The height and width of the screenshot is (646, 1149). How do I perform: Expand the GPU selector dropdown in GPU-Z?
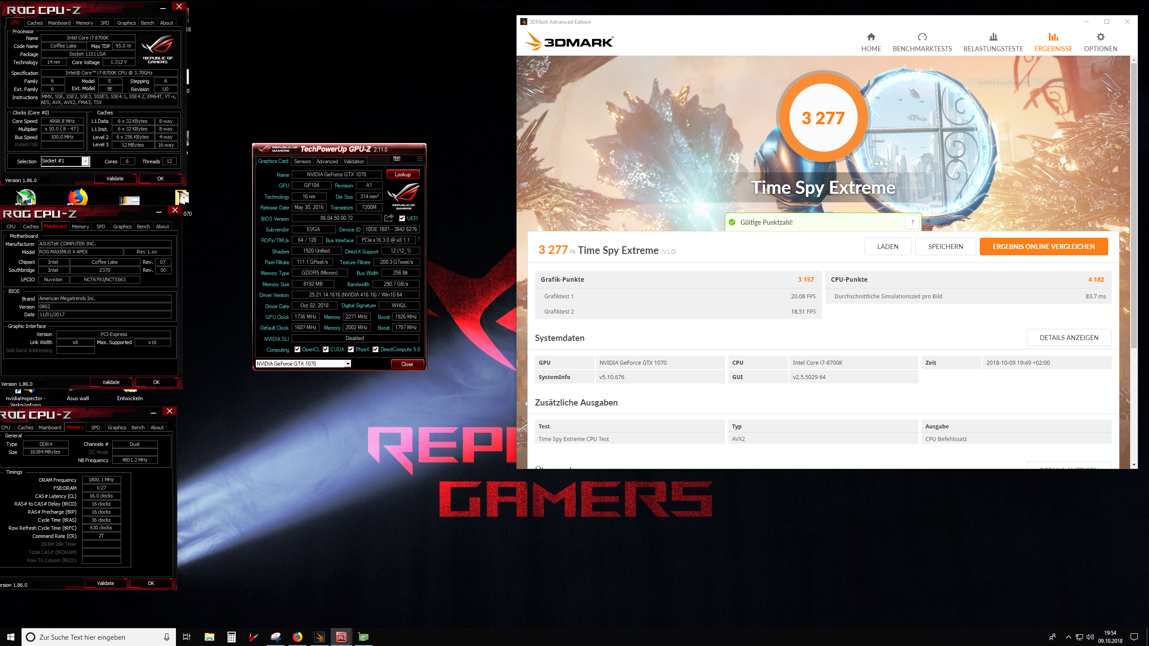(348, 364)
